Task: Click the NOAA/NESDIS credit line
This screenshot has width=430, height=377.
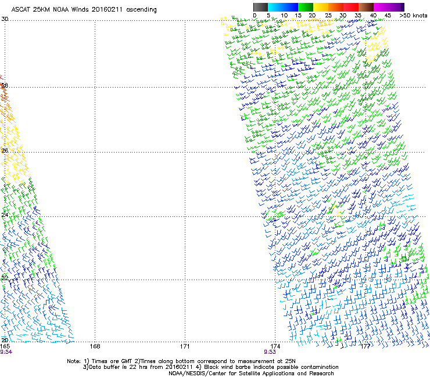Action: click(x=251, y=374)
